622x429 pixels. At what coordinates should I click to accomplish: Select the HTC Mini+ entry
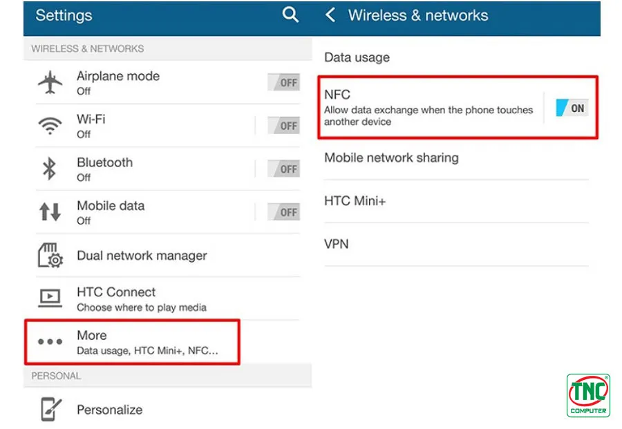[456, 201]
